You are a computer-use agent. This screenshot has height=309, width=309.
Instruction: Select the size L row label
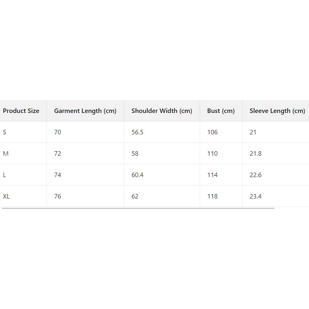4,175
